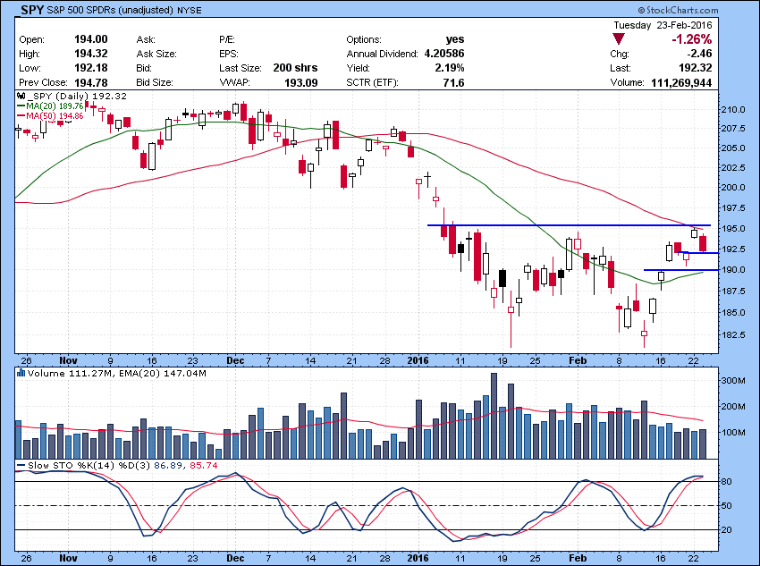
Task: Click the VWAP value 193.09
Action: coord(301,82)
